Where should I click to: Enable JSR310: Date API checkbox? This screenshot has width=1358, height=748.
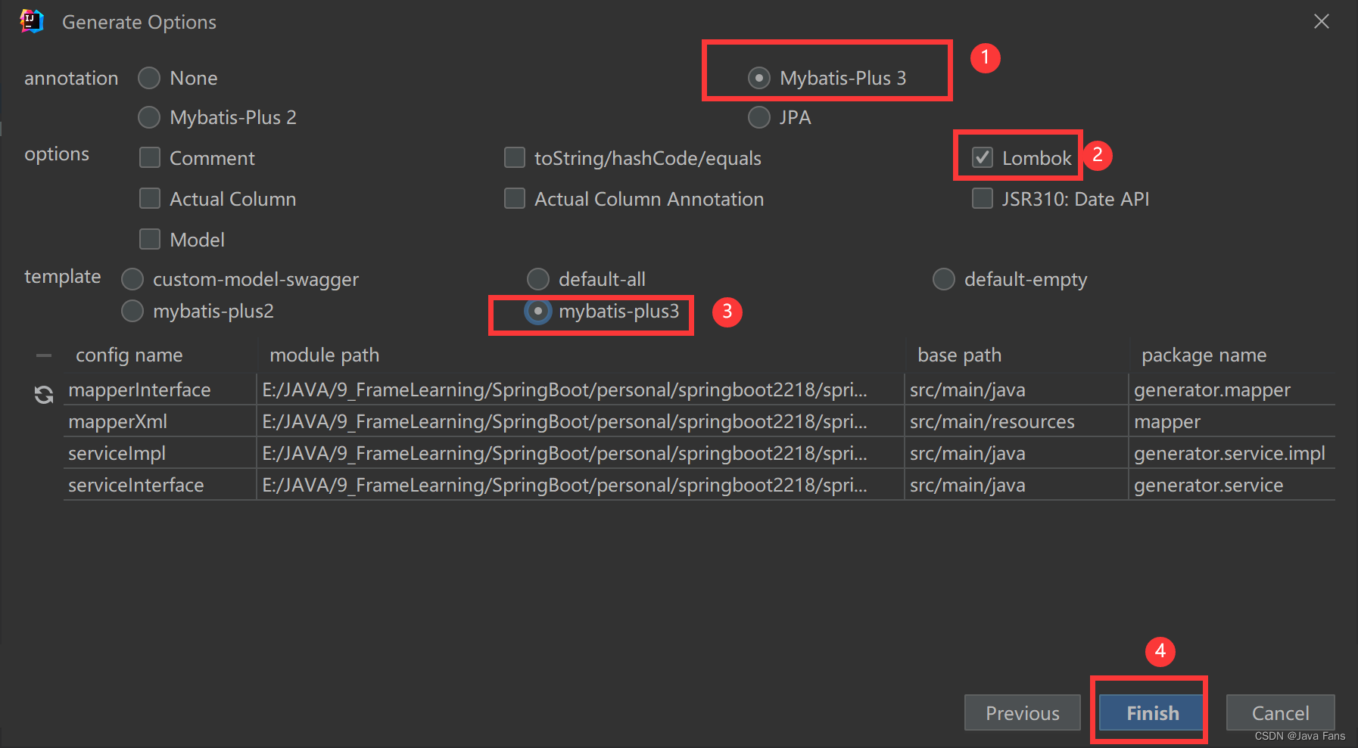tap(983, 198)
